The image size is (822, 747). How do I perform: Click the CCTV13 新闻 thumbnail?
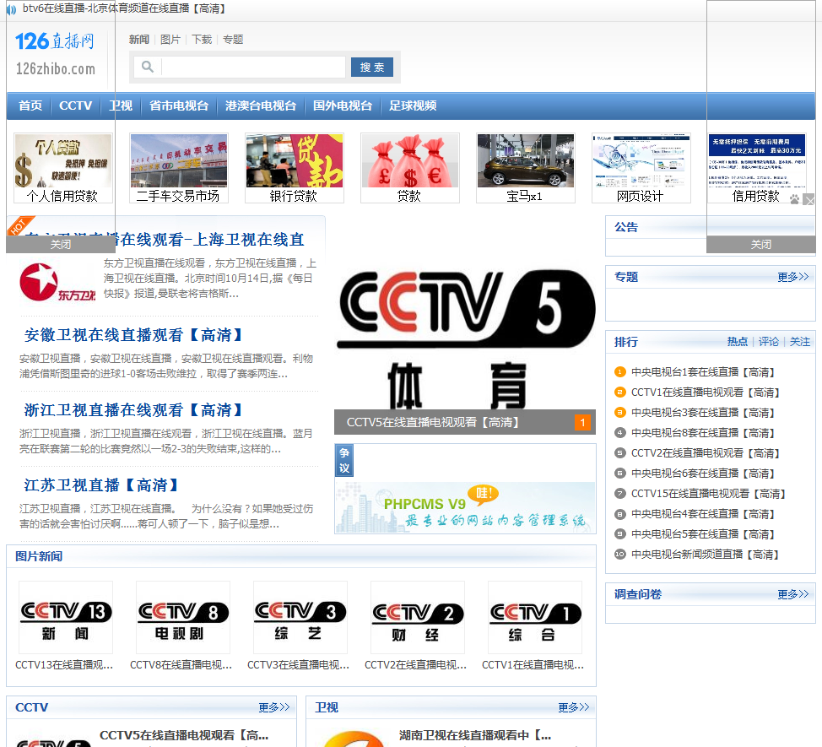[66, 618]
